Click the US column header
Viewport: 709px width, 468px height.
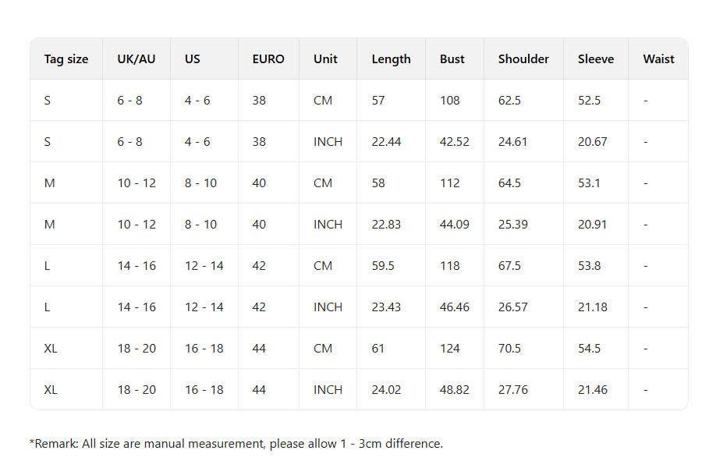[193, 59]
